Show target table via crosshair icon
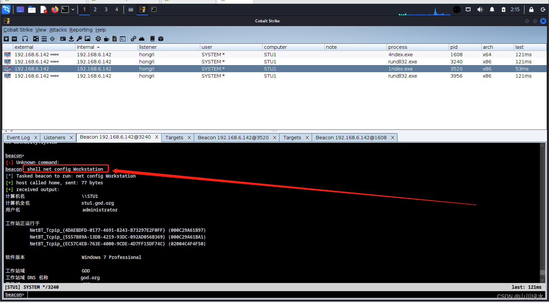The width and height of the screenshot is (549, 303). pyautogui.click(x=52, y=39)
